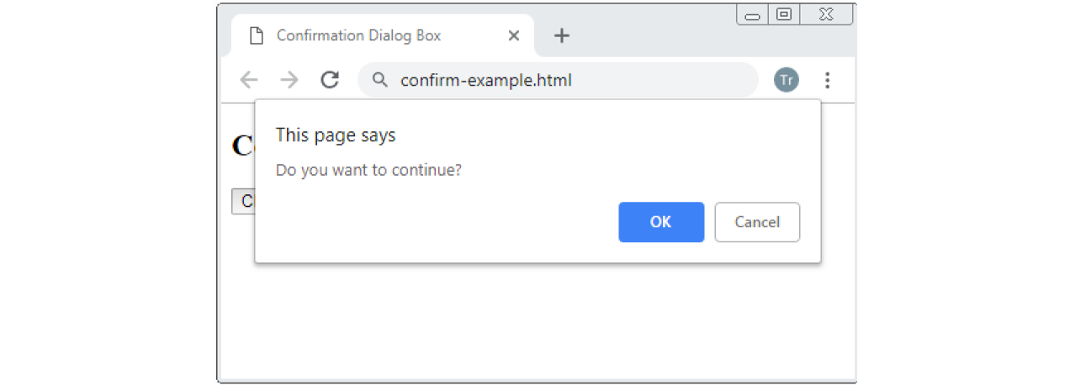Reload the current page
The height and width of the screenshot is (386, 1070).
[x=330, y=80]
